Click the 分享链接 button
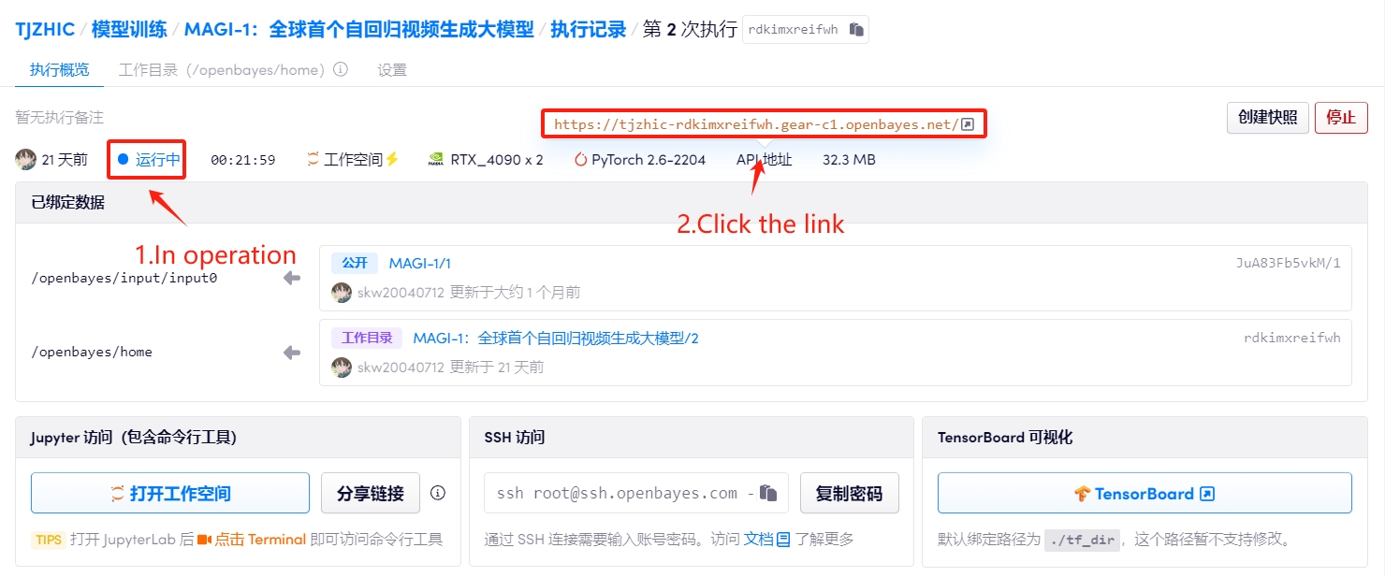Image resolution: width=1385 pixels, height=577 pixels. point(371,493)
